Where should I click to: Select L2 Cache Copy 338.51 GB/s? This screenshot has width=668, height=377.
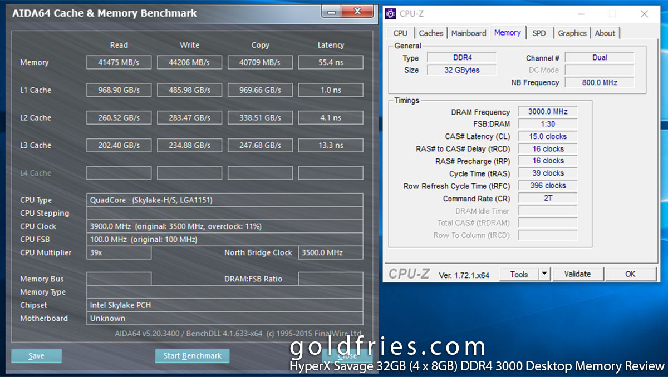260,118
